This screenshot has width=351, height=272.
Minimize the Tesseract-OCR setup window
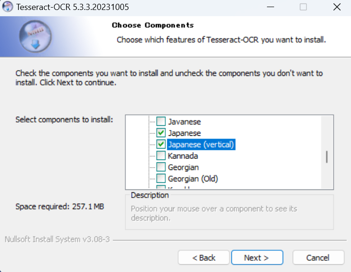pos(270,7)
